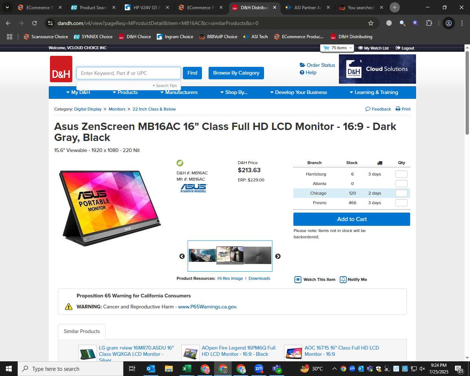The image size is (470, 376).
Task: Expand the Shop By... menu
Action: (234, 93)
